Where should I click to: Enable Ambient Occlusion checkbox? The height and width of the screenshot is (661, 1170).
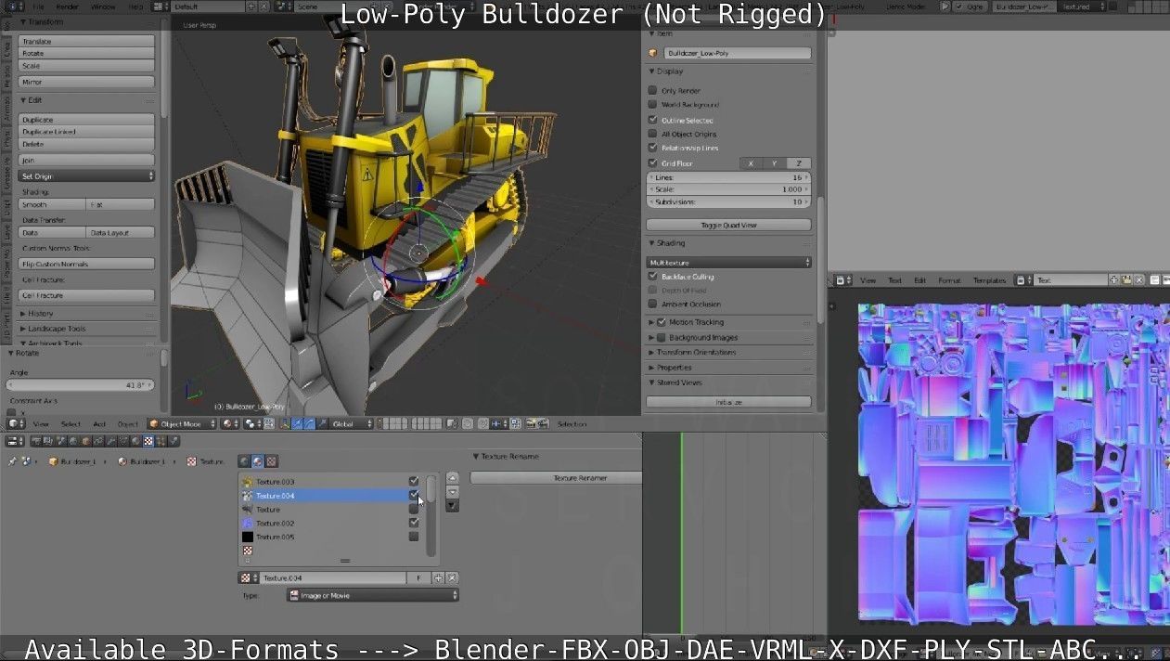tap(652, 304)
